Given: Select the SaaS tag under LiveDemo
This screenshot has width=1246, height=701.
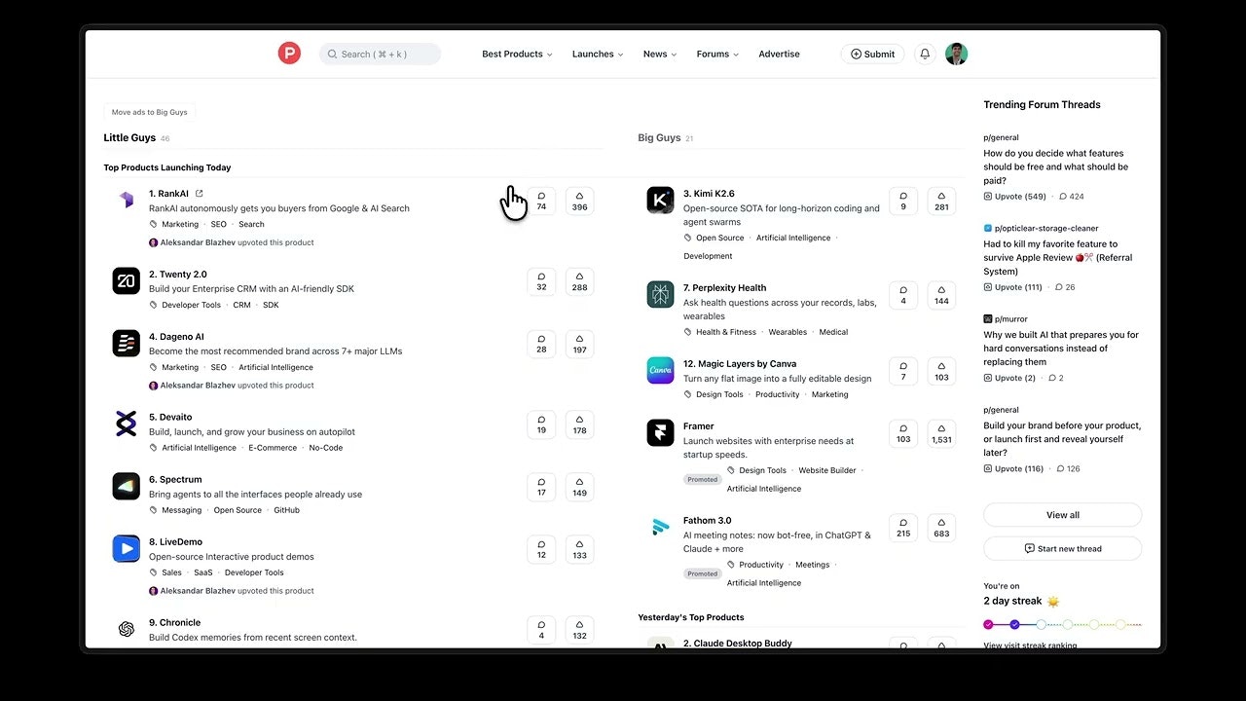Looking at the screenshot, I should [202, 572].
